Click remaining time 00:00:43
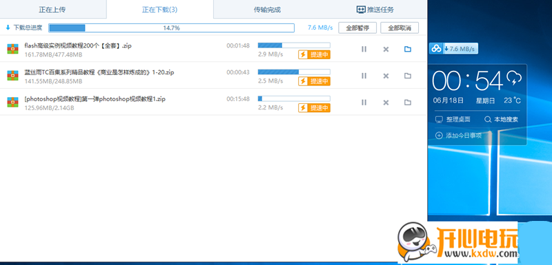Image resolution: width=552 pixels, height=265 pixels. (x=238, y=72)
